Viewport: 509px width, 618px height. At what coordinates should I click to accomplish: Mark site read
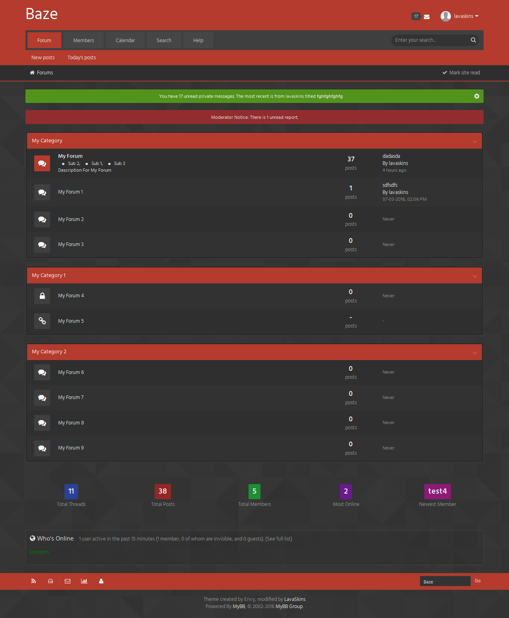point(461,73)
